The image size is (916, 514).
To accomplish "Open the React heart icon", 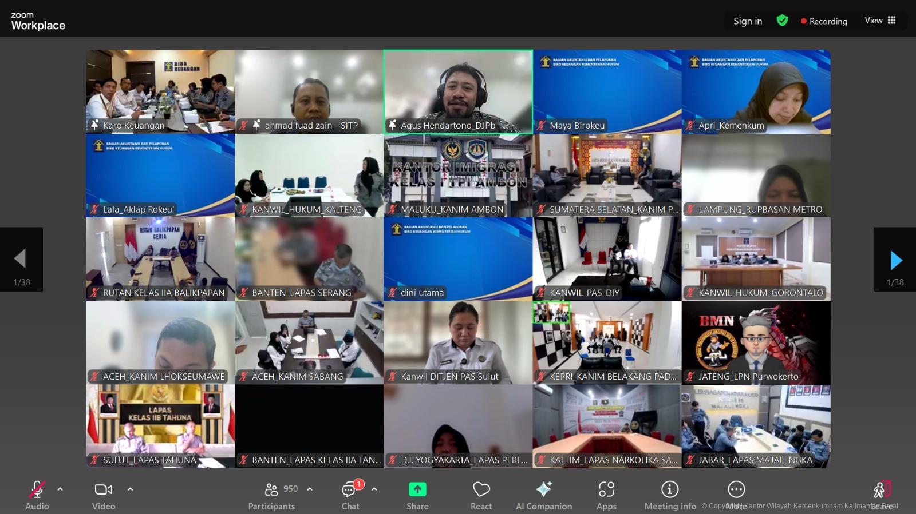I will pyautogui.click(x=481, y=489).
